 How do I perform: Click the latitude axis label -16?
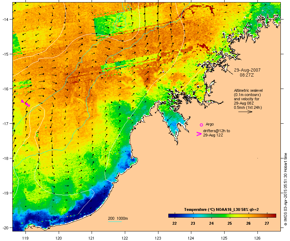(x=5, y=89)
